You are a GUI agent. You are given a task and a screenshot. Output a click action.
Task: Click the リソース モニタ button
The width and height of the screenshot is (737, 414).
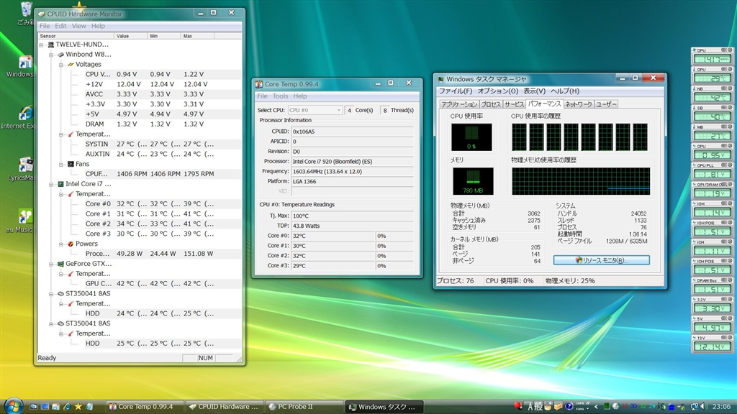(601, 260)
